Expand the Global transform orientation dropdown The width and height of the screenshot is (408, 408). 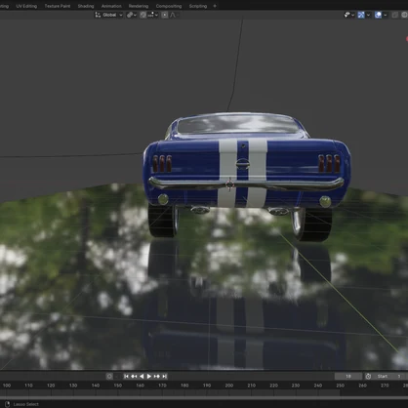(x=109, y=15)
